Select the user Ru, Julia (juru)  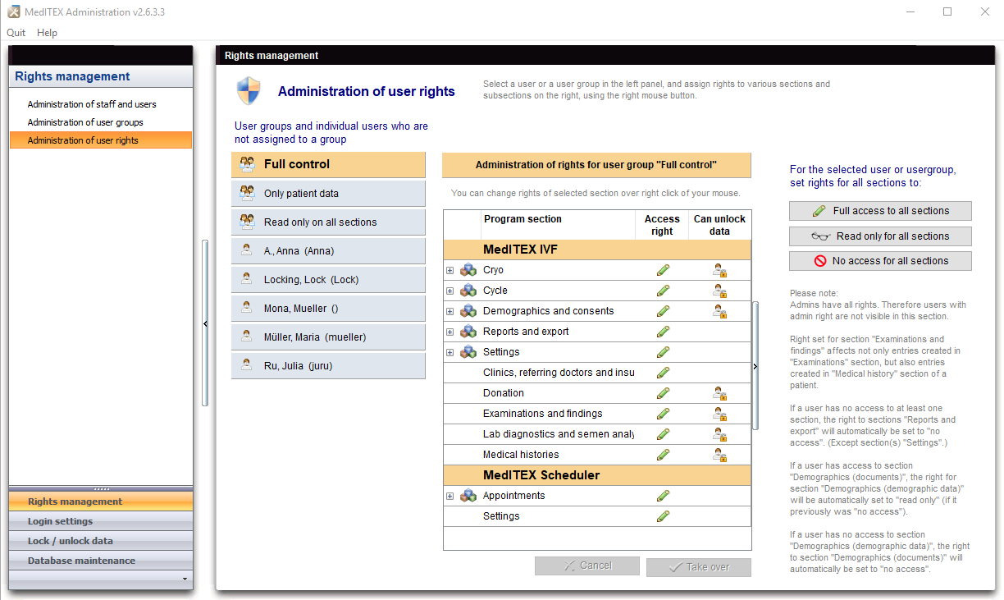tap(328, 366)
